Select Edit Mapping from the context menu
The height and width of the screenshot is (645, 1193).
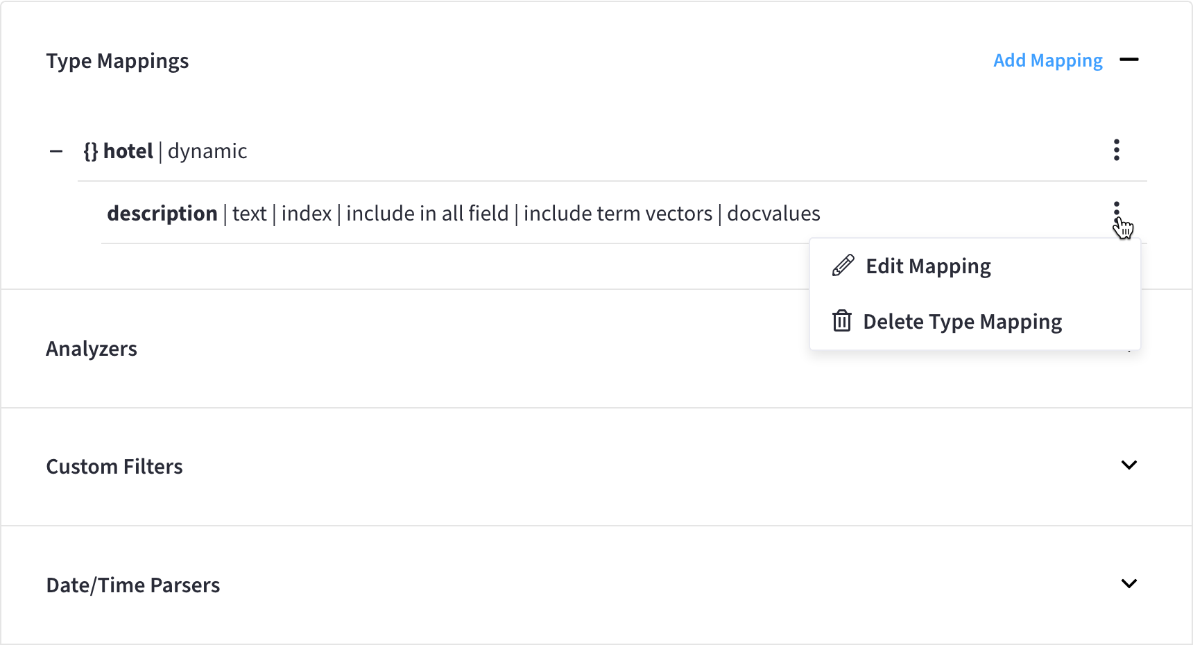point(928,265)
